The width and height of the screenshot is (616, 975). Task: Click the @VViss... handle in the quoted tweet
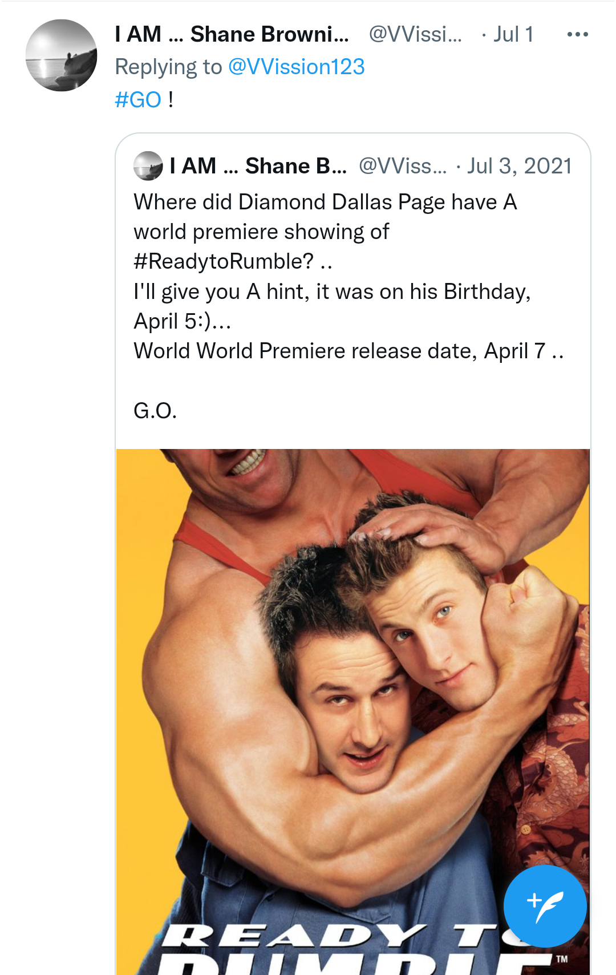(403, 166)
